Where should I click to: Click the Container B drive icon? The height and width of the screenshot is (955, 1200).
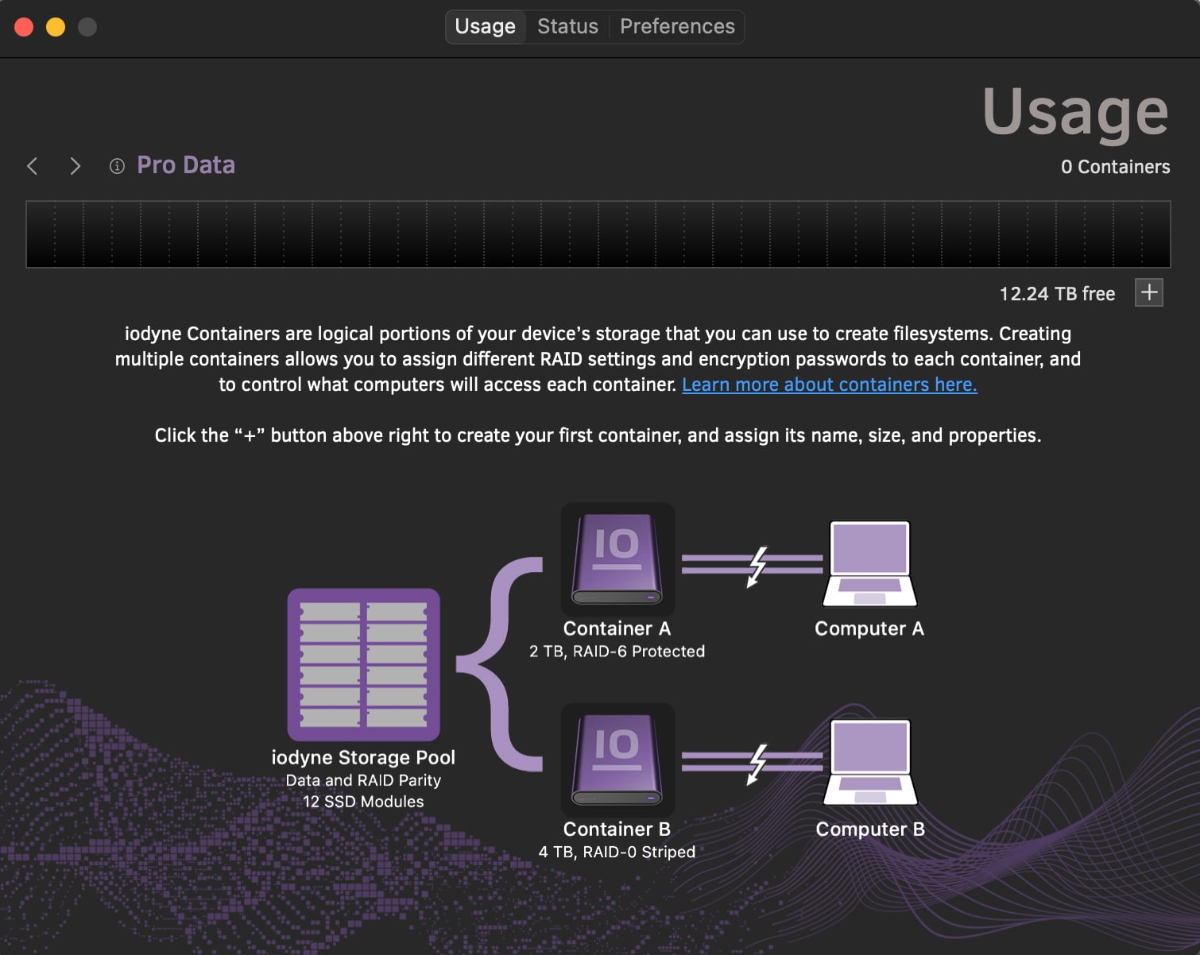pos(617,760)
